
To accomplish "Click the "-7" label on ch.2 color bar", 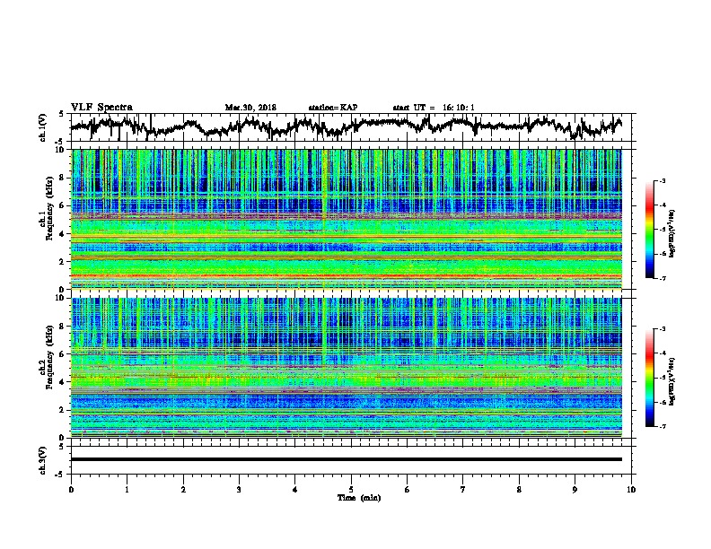I will click(663, 426).
